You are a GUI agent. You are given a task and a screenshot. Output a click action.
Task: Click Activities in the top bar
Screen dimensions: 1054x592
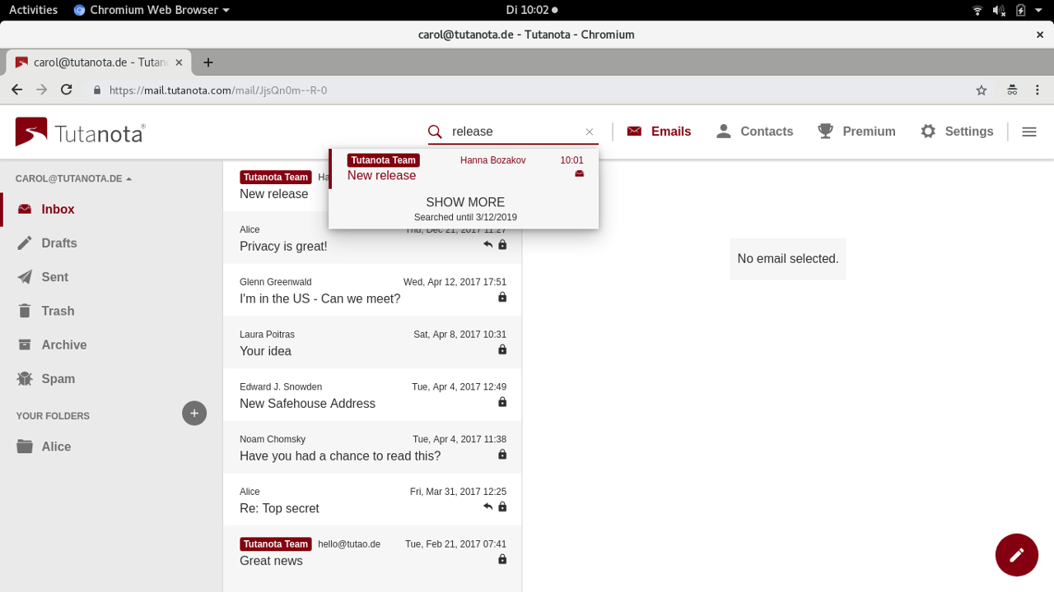click(x=33, y=10)
